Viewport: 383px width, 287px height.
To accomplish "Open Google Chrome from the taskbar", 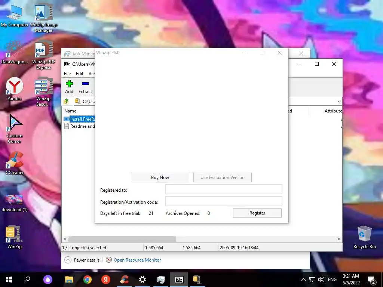I will 88,280.
